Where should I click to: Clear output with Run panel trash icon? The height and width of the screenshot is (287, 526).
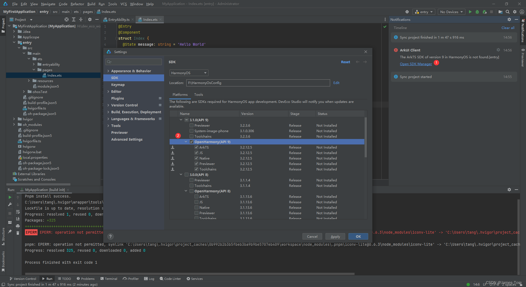(x=18, y=233)
